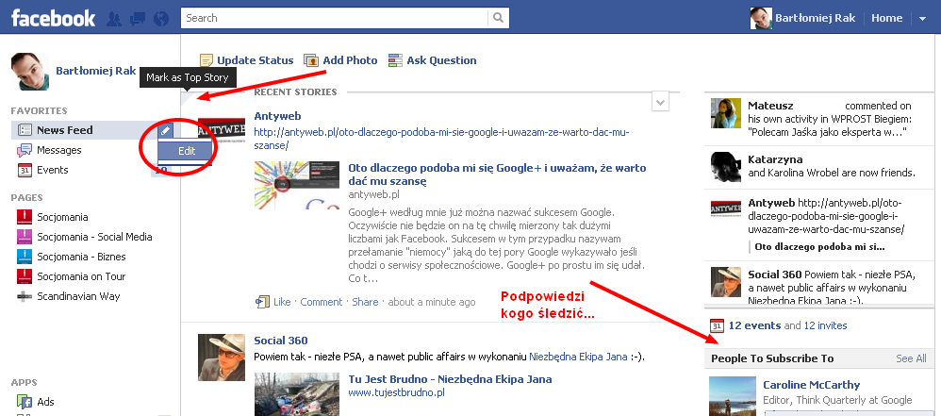Click www.tujestbrudno.pl link
The height and width of the screenshot is (416, 941).
396,392
